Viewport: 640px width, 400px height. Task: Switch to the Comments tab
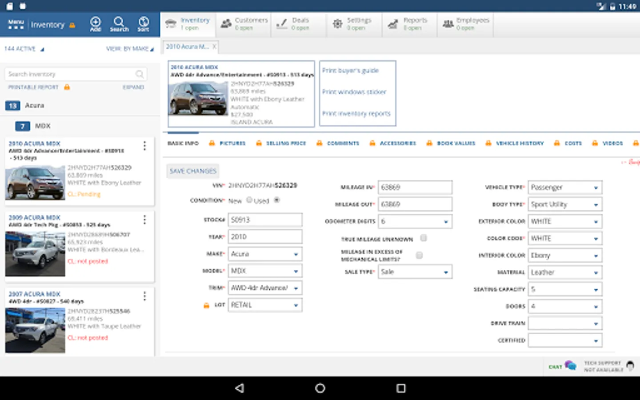click(x=343, y=143)
